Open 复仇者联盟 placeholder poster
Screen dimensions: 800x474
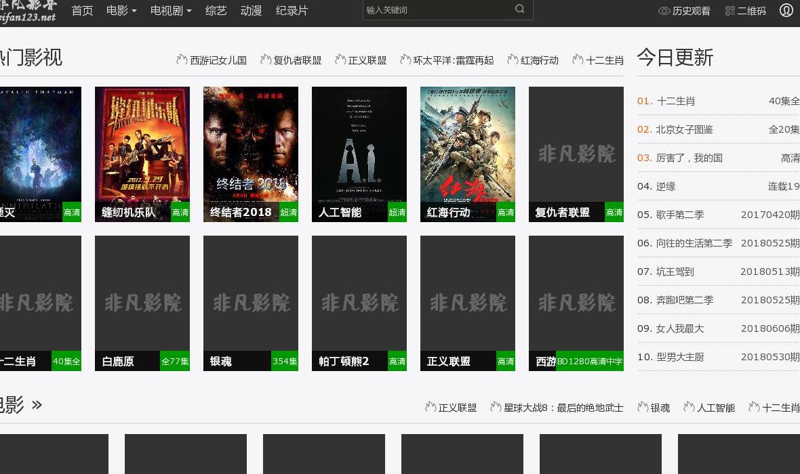click(576, 154)
